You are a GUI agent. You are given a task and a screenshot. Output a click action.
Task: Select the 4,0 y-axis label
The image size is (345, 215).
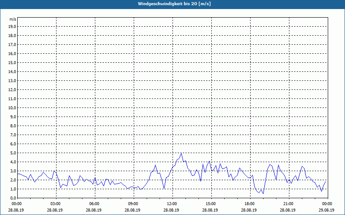point(13,162)
